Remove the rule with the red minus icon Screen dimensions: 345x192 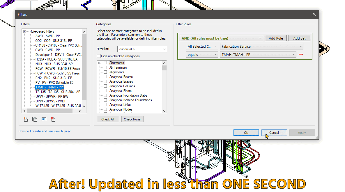point(301,54)
